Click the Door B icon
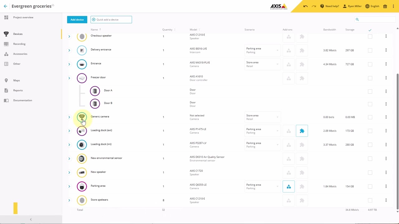Screen dimensions: 399x224 point(95,104)
